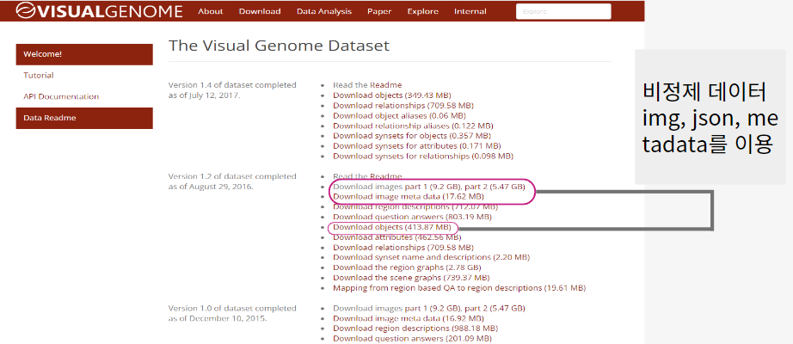The width and height of the screenshot is (793, 344).
Task: Download the scene graphs (739.37 MB)
Action: (x=411, y=278)
